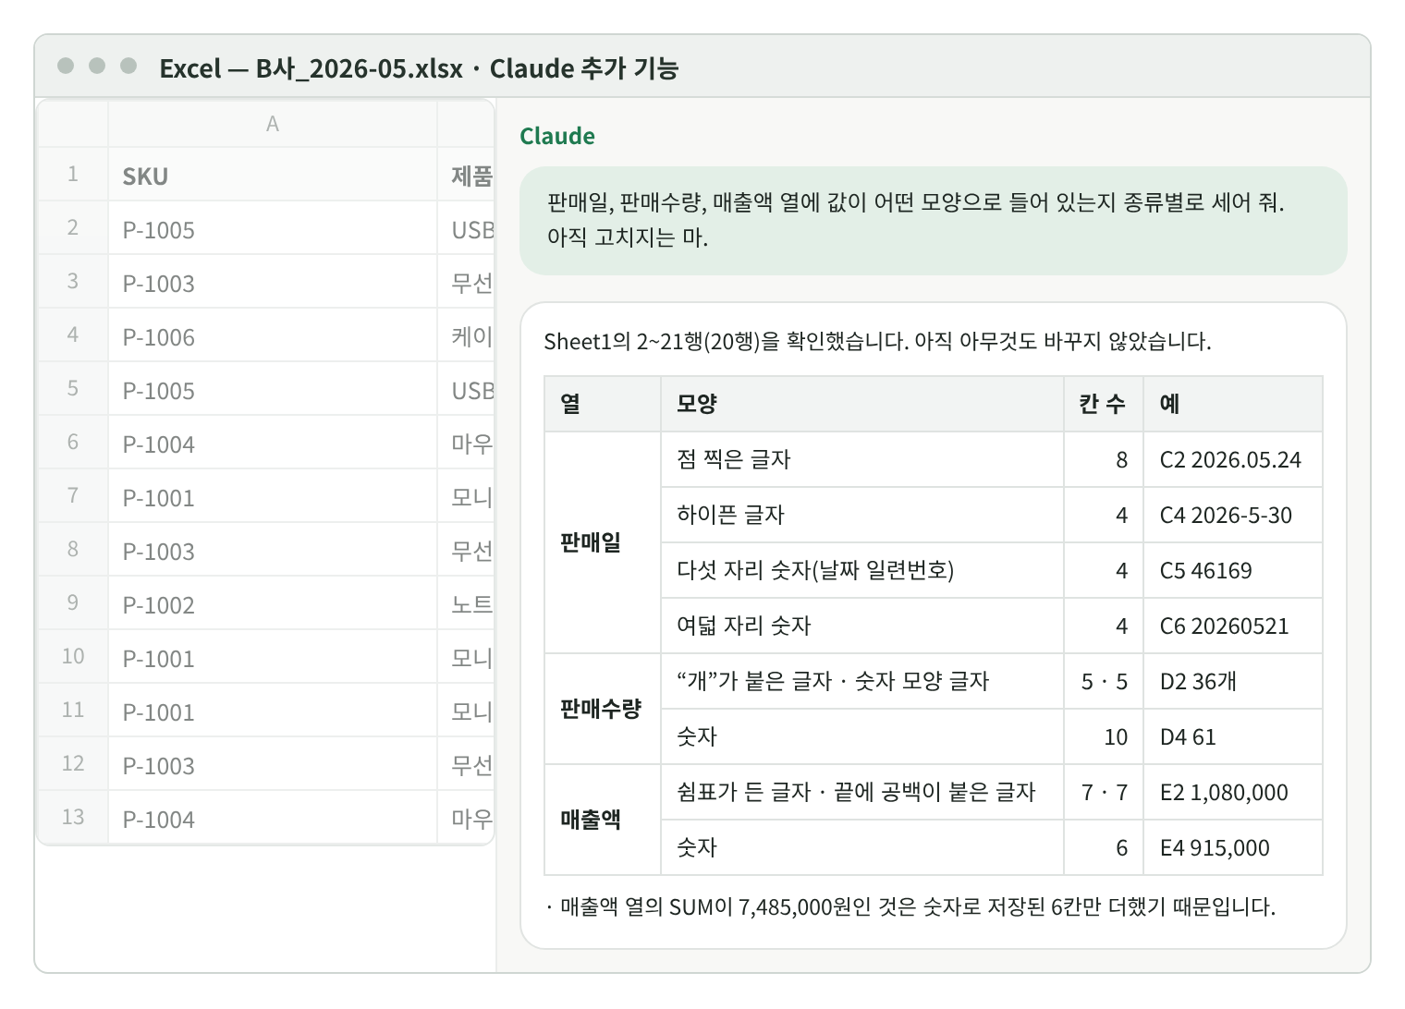Screen dimensions: 1405x1009
Task: Select cell P-1001 in row 10
Action: click(x=272, y=657)
